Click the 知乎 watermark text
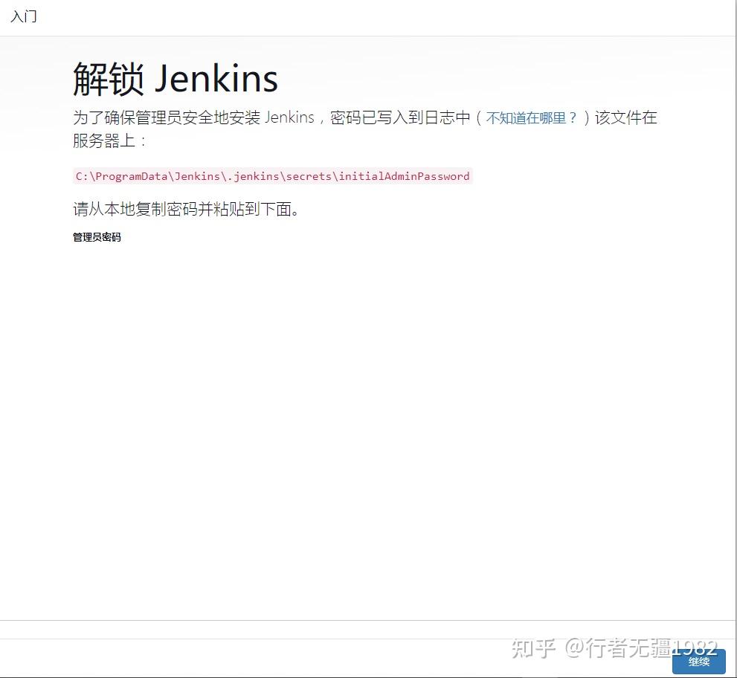737x678 pixels. tap(530, 648)
